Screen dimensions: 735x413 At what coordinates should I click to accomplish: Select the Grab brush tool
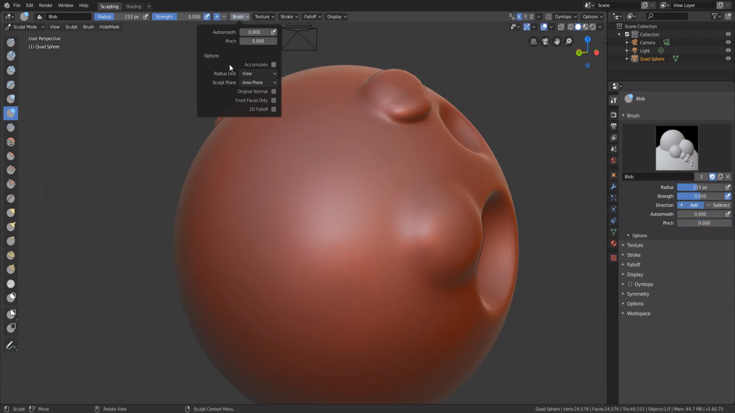click(11, 213)
